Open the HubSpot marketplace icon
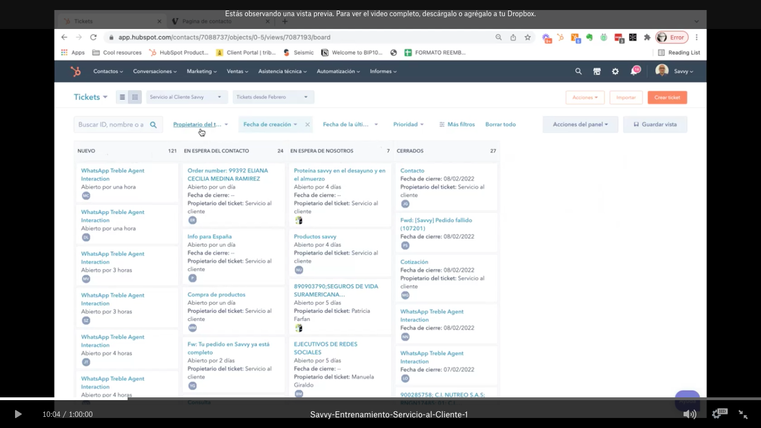 click(597, 71)
